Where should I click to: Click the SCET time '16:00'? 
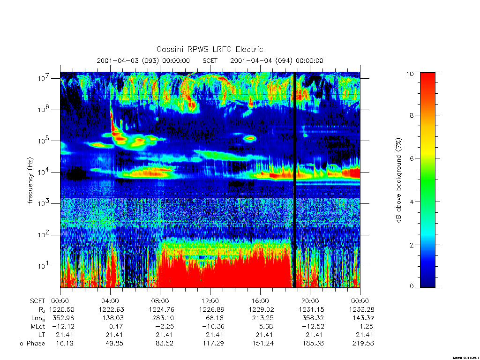click(260, 301)
